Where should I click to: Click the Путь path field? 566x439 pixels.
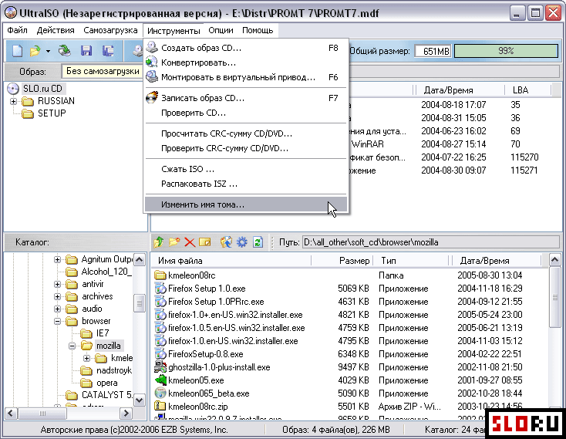pyautogui.click(x=430, y=242)
